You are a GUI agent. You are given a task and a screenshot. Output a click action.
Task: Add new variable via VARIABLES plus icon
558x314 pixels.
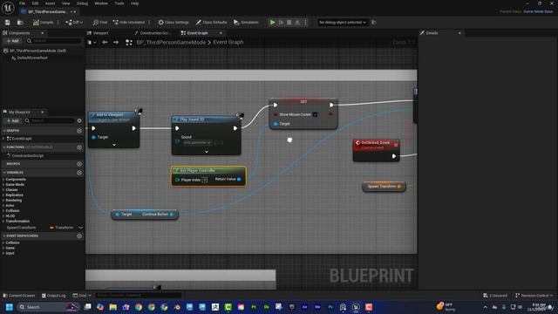pyautogui.click(x=79, y=173)
